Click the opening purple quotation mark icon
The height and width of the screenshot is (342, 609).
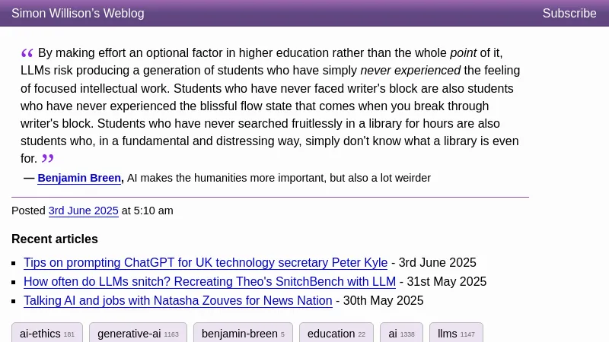[27, 53]
